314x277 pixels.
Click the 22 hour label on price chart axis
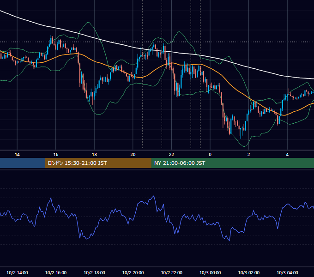171,155
